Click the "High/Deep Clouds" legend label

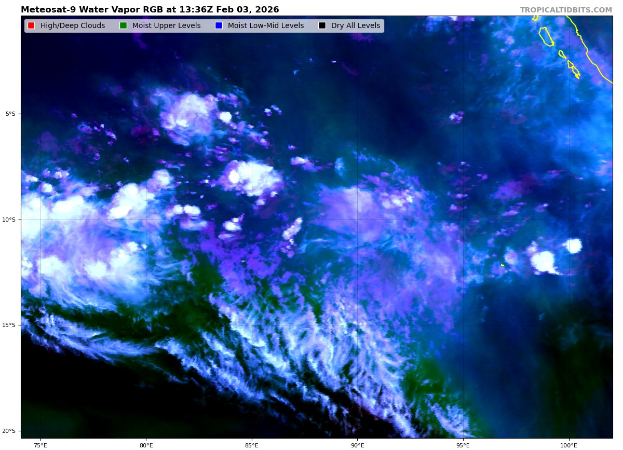click(73, 25)
